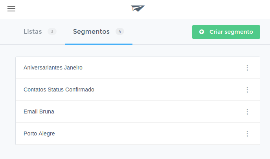Select the Aniversariantes Janeiro row
This screenshot has width=270, height=159.
pos(138,68)
